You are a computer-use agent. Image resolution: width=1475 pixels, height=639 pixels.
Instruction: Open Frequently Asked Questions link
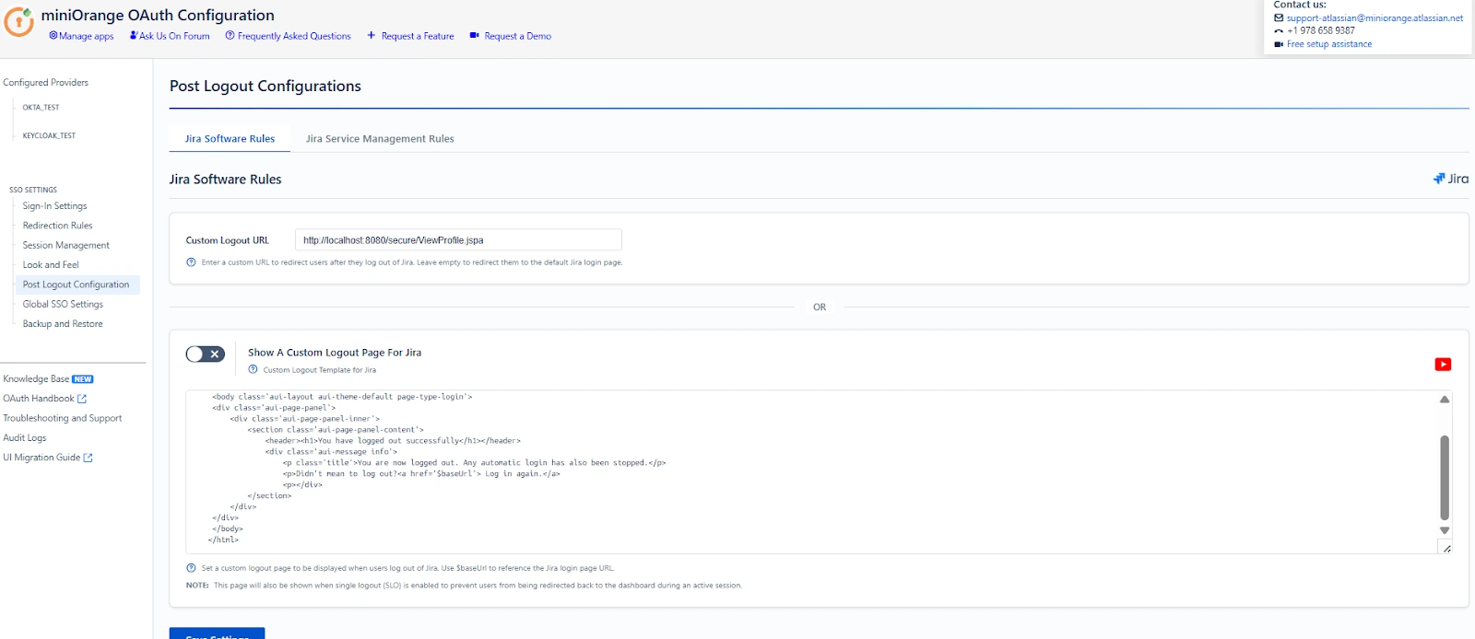(294, 36)
